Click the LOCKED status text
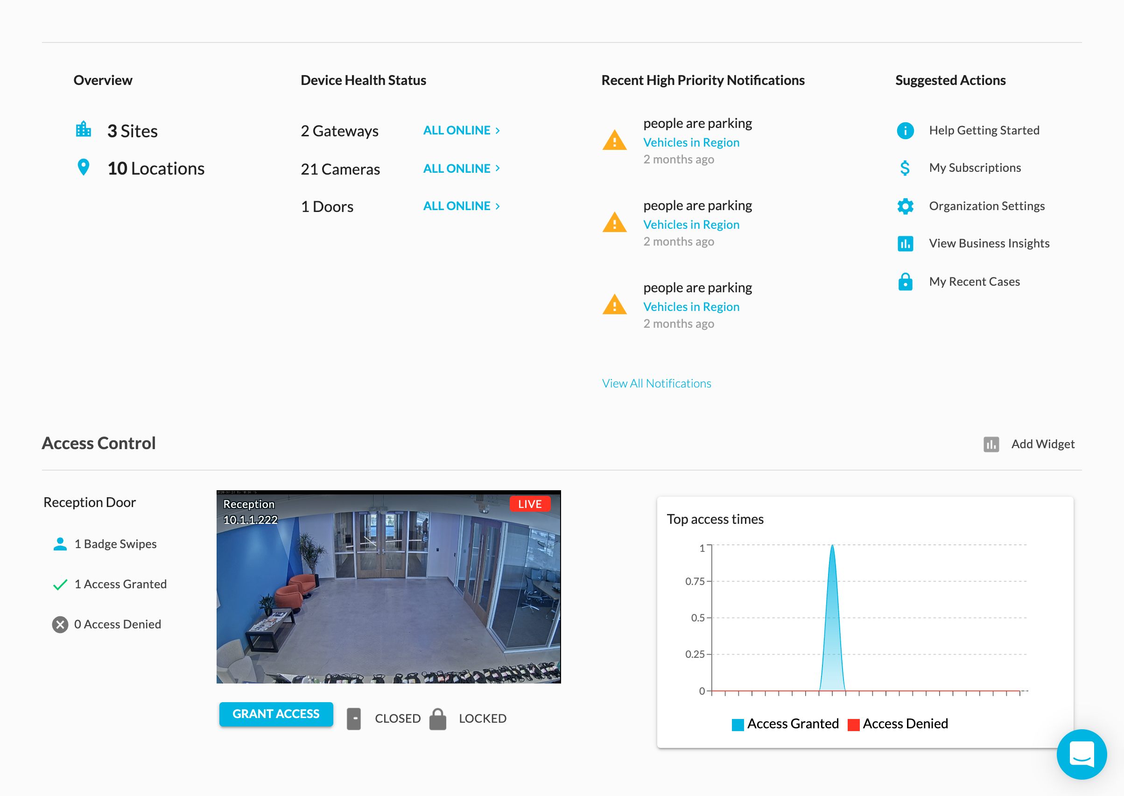The width and height of the screenshot is (1124, 796). 482,719
